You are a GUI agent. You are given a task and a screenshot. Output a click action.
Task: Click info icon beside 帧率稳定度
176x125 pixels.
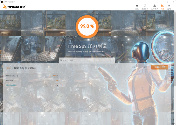17,76
